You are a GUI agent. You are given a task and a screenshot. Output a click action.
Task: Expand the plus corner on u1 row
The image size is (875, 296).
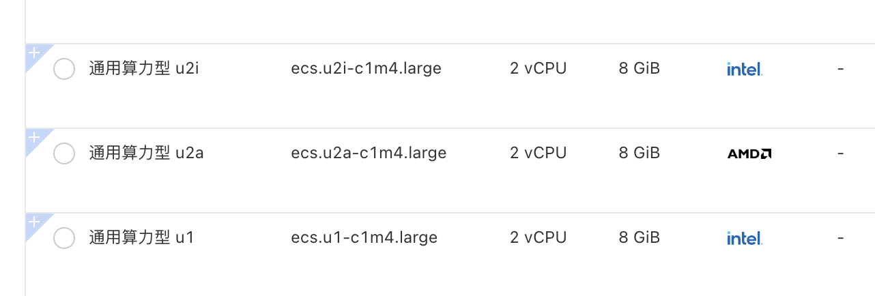(34, 222)
